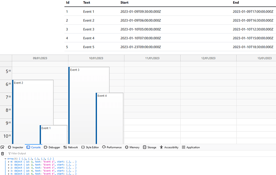This screenshot has width=276, height=175.
Task: Click the Id table header
Action: click(68, 2)
